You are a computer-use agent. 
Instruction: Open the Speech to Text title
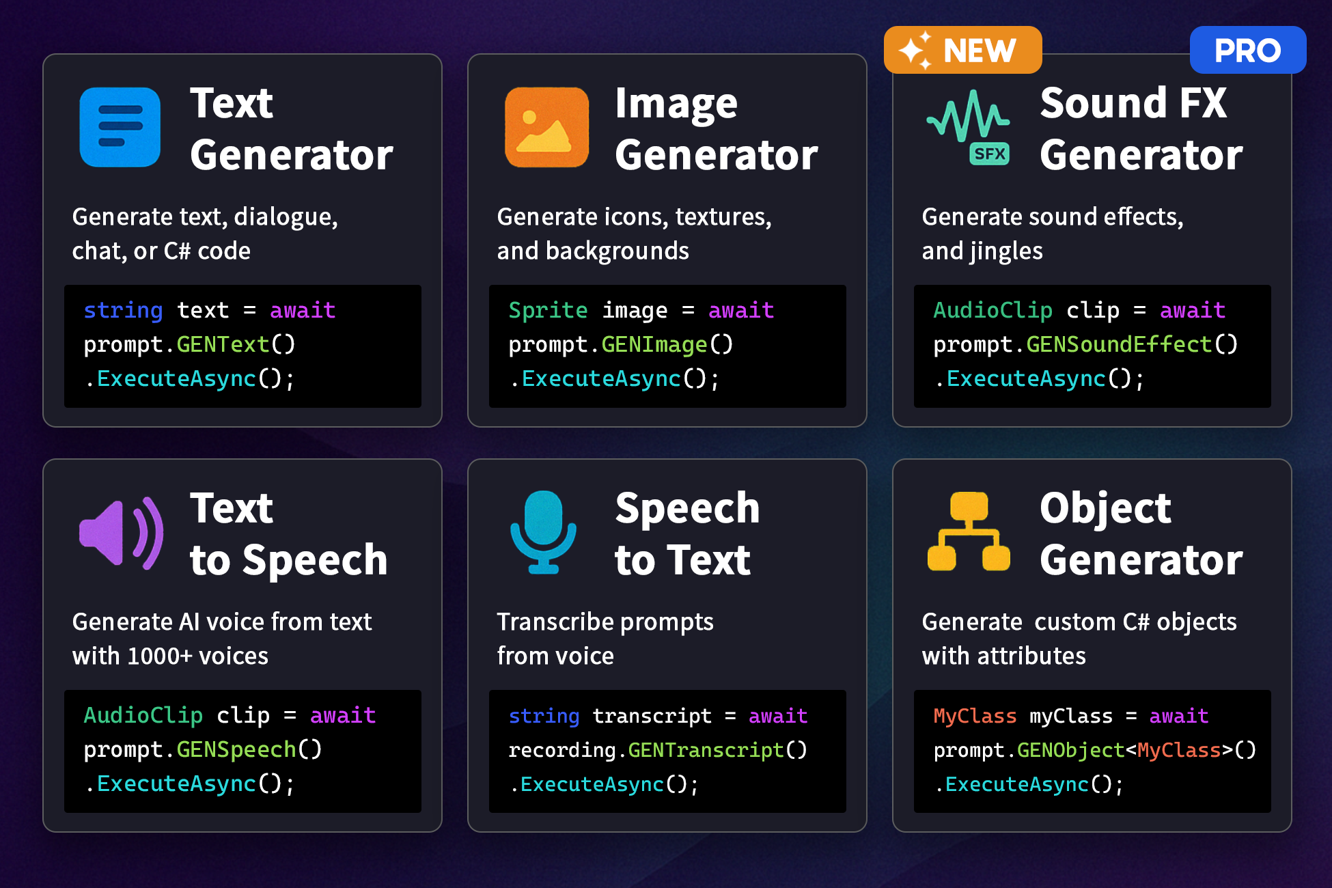tap(686, 533)
